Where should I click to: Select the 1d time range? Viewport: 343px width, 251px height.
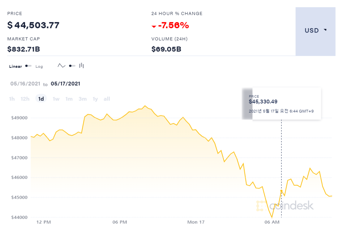41,99
